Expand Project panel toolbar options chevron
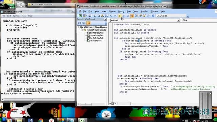 [x=106, y=24]
